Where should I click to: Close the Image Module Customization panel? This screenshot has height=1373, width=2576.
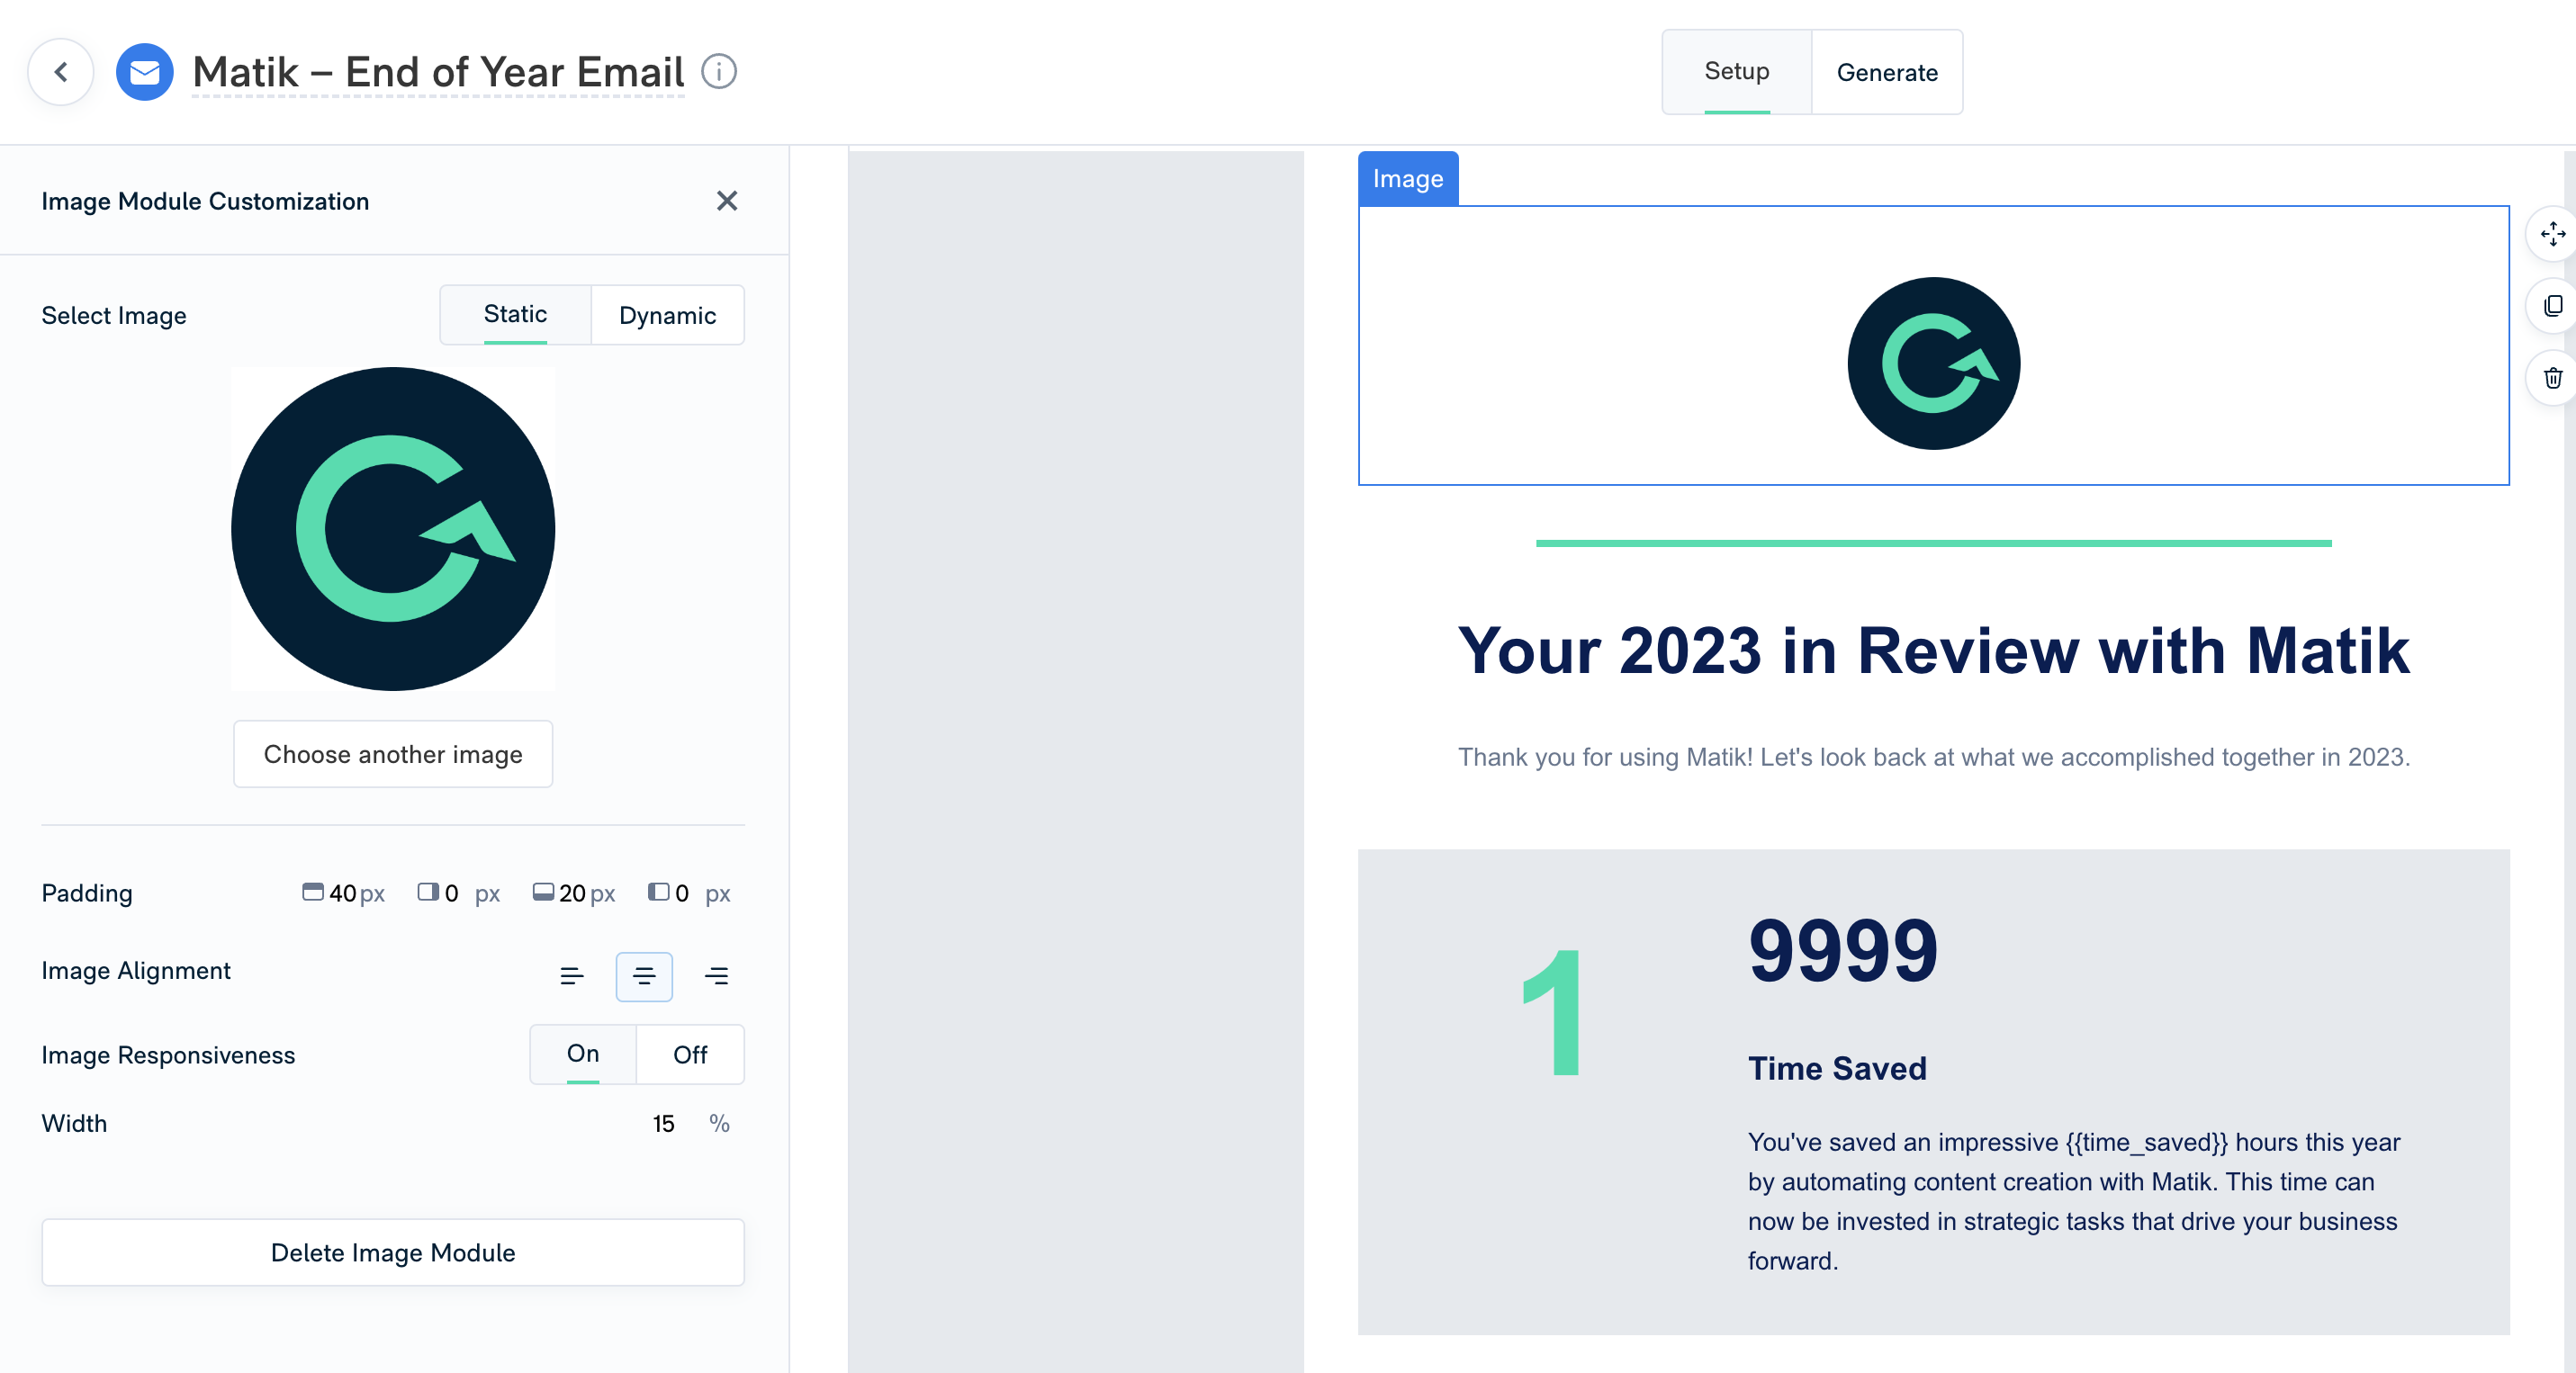[727, 201]
